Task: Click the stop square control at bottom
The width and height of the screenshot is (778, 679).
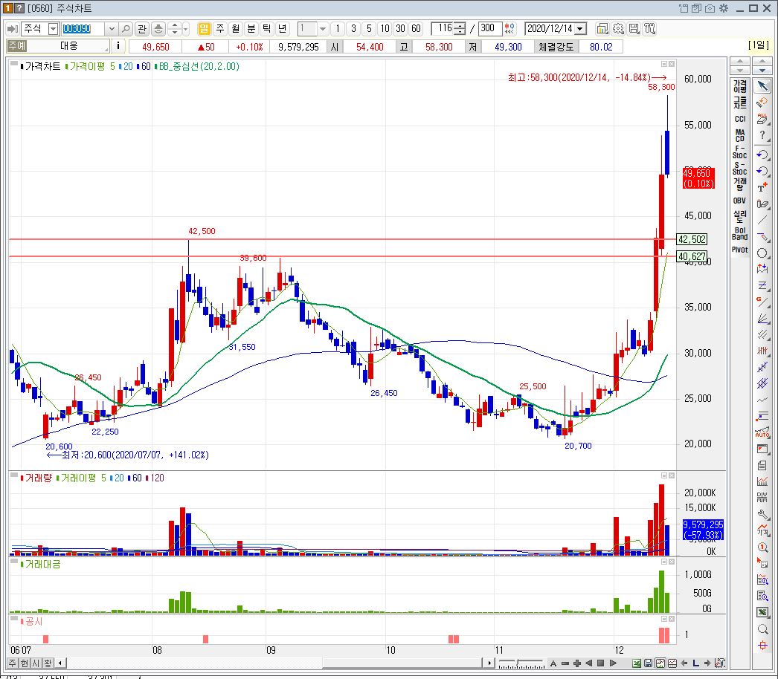Action: 600,663
